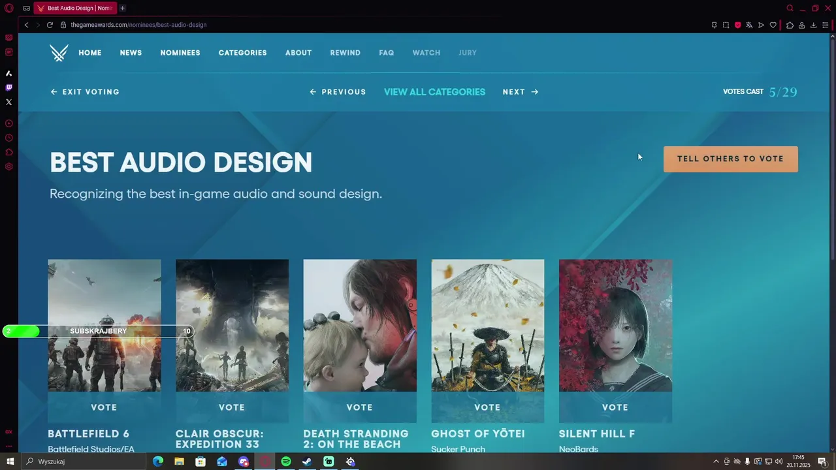836x470 pixels.
Task: Click the pin icon in address bar
Action: tap(714, 25)
